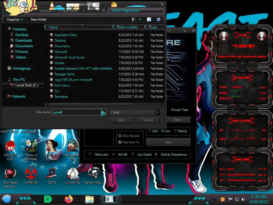Open Firefox from the taskbar

(x=69, y=199)
